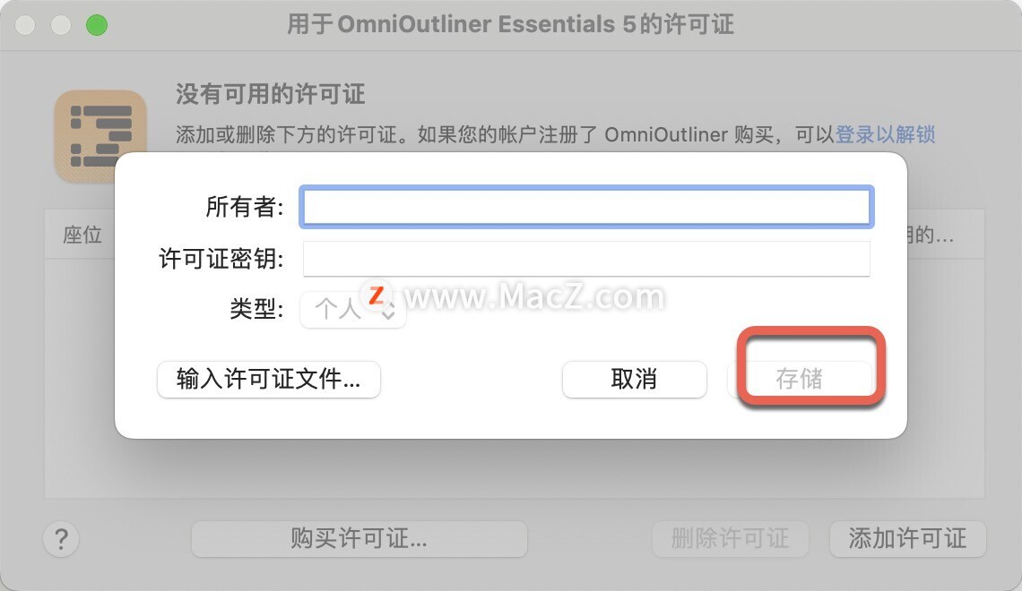Click the 购买许可证... button
1022x591 pixels.
point(359,539)
